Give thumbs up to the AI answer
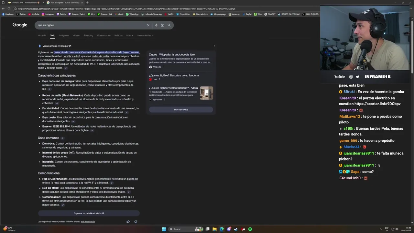Image resolution: width=414 pixels, height=233 pixels. (x=128, y=222)
